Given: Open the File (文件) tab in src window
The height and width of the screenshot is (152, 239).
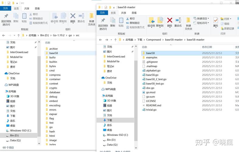Looking at the screenshot, I should pos(5,8).
